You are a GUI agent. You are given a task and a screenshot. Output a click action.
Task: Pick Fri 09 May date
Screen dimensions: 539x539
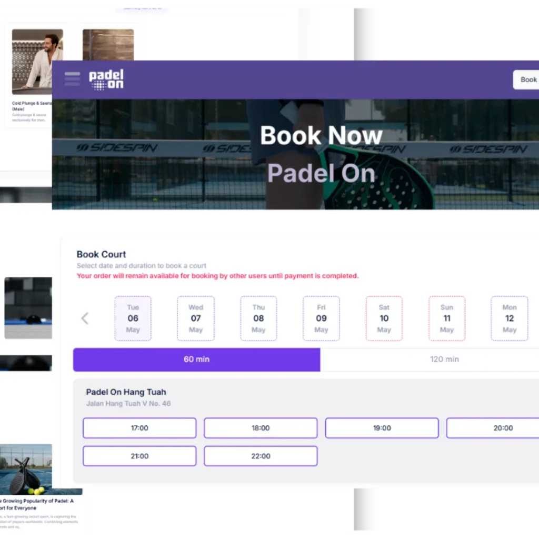[x=322, y=318]
